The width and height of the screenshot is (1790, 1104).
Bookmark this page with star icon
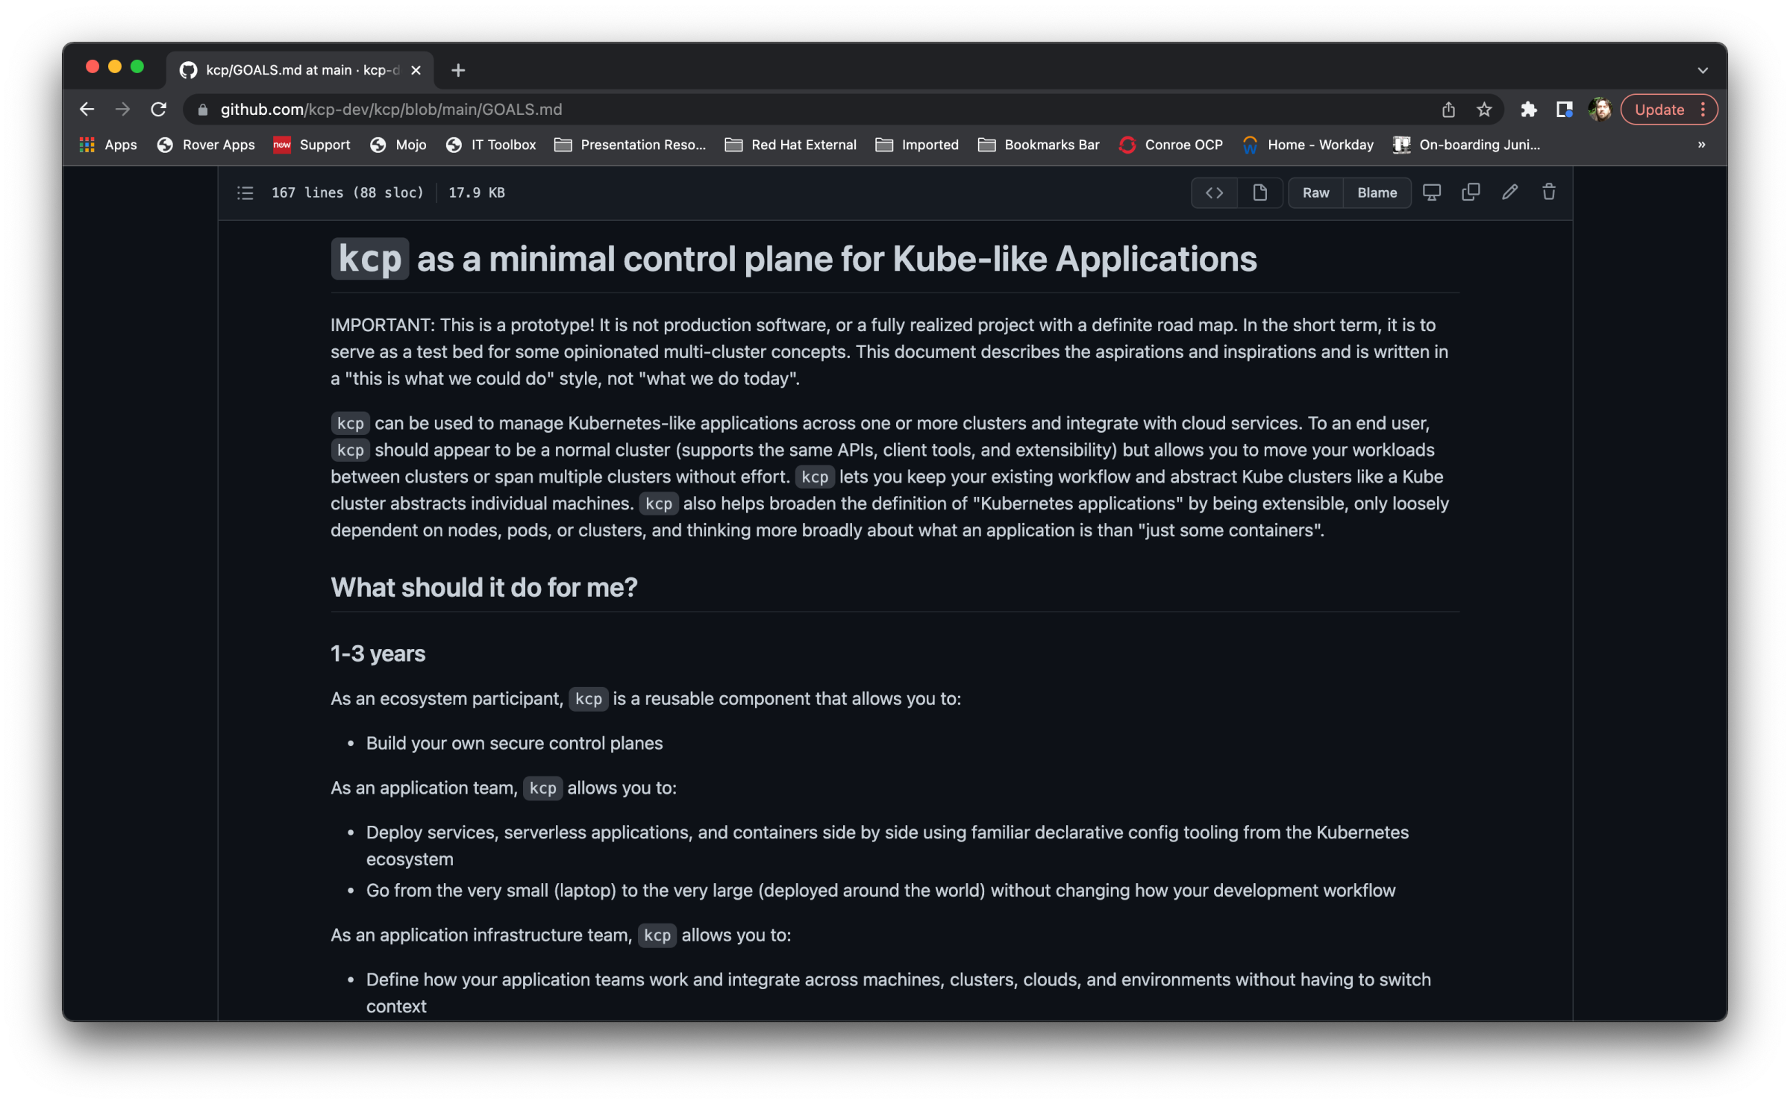coord(1484,110)
